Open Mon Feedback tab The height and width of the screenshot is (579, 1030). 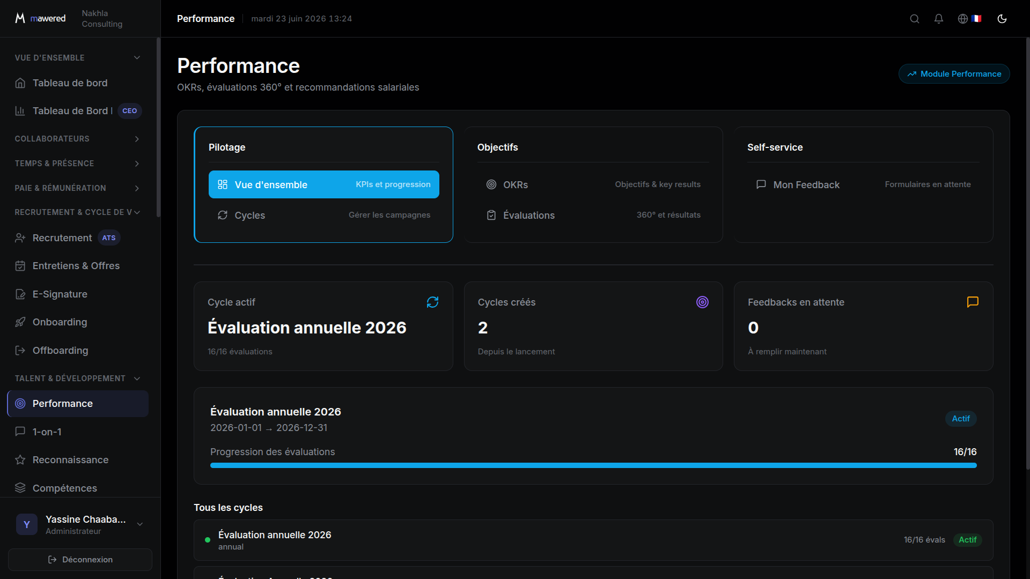click(864, 184)
